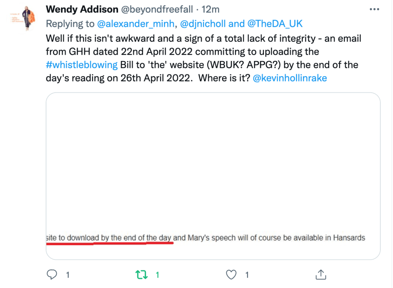Click the like count beside the heart

tap(247, 275)
